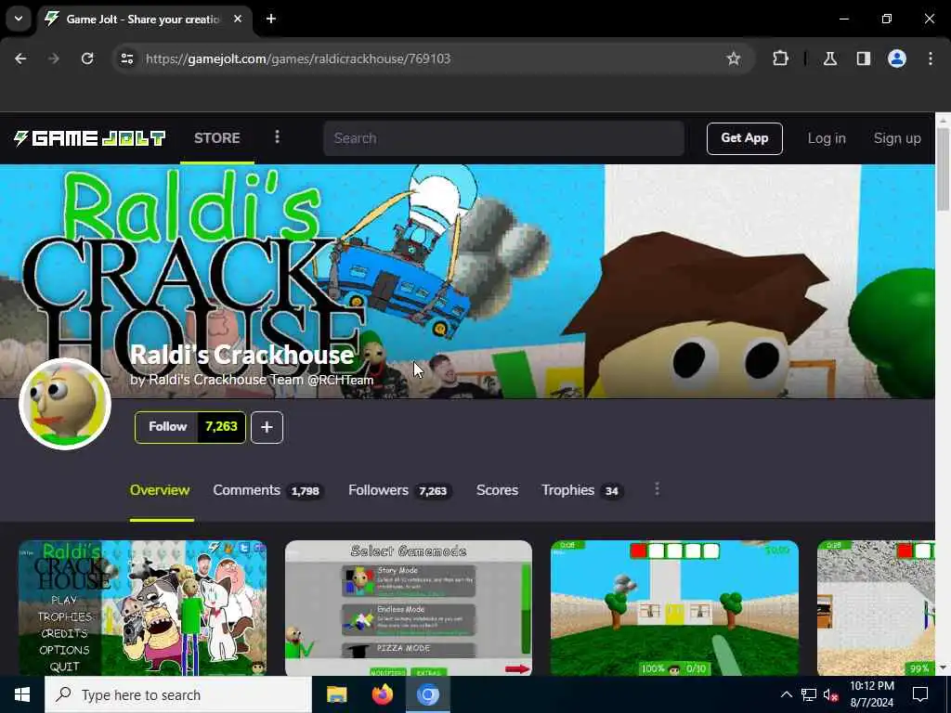Click the Type here to search box
This screenshot has width=951, height=713.
click(x=178, y=694)
